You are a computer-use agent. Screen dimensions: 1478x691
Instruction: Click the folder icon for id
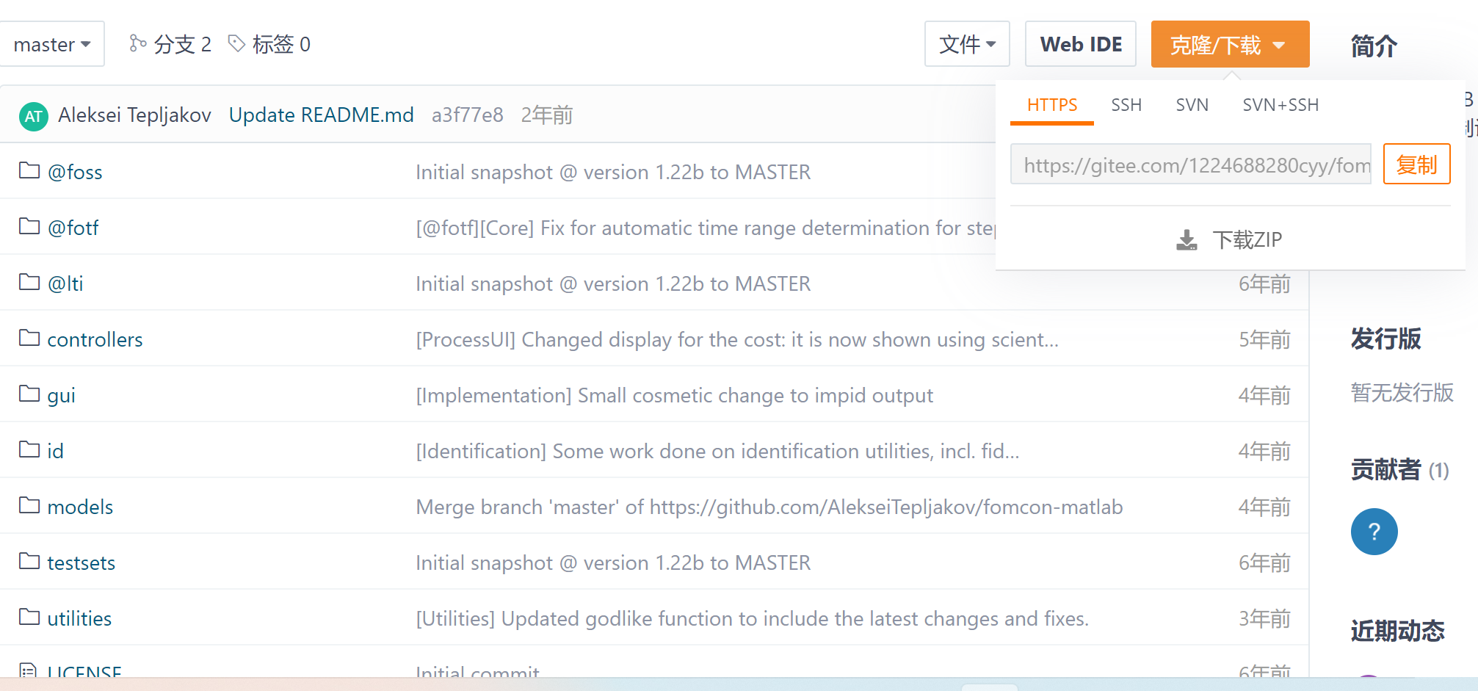29,449
